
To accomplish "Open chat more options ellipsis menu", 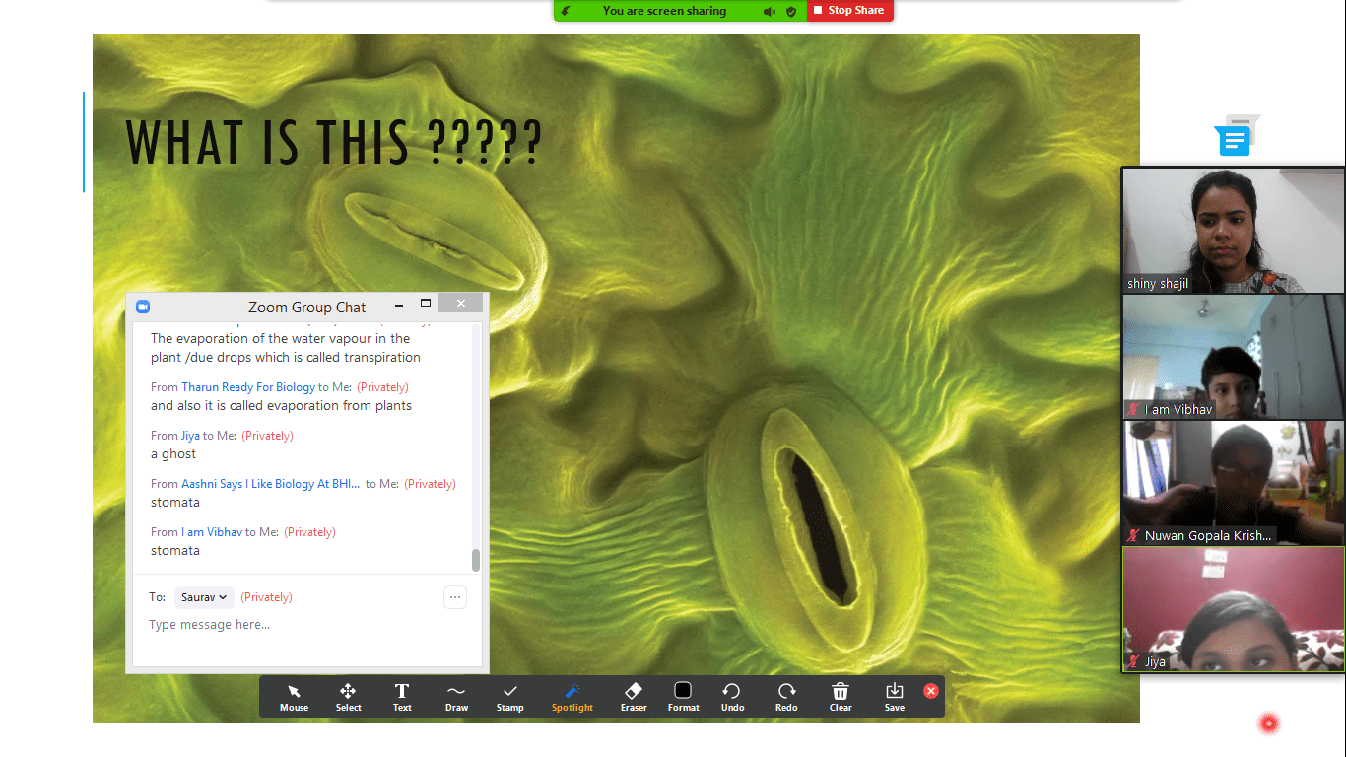I will pyautogui.click(x=454, y=597).
